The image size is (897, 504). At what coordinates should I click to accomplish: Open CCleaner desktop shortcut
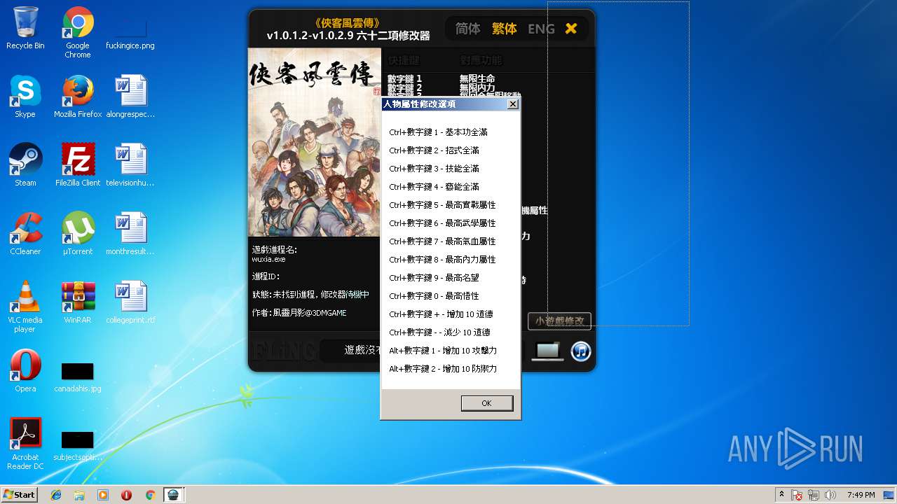(x=25, y=234)
